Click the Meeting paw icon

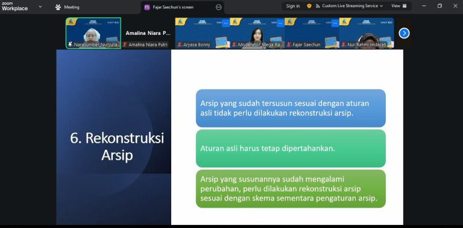[58, 7]
